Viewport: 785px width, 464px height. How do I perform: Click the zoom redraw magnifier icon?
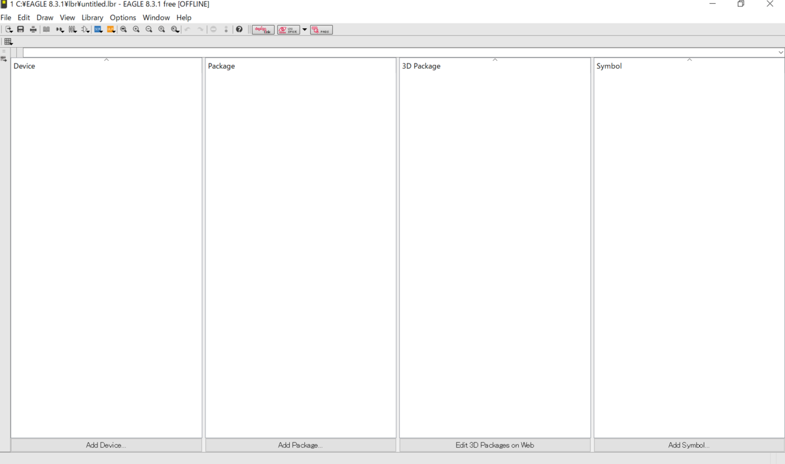(x=162, y=29)
